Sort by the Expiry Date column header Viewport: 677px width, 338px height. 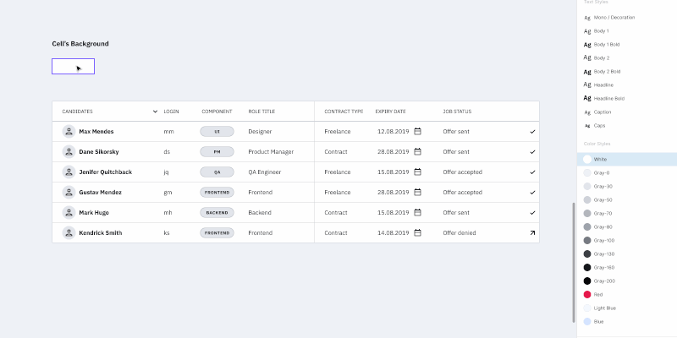391,112
